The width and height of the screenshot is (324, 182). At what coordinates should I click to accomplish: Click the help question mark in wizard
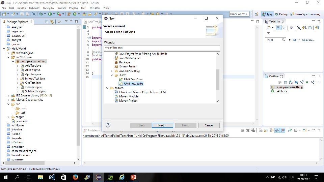pyautogui.click(x=108, y=125)
